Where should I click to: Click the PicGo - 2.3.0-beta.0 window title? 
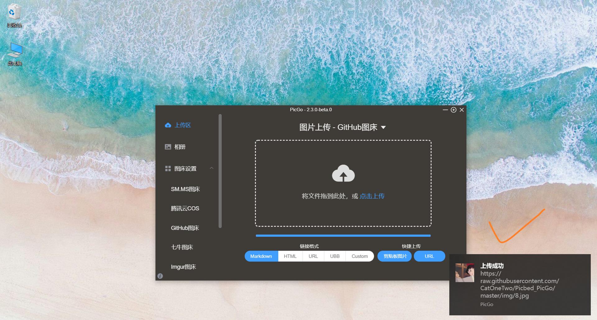tap(311, 110)
